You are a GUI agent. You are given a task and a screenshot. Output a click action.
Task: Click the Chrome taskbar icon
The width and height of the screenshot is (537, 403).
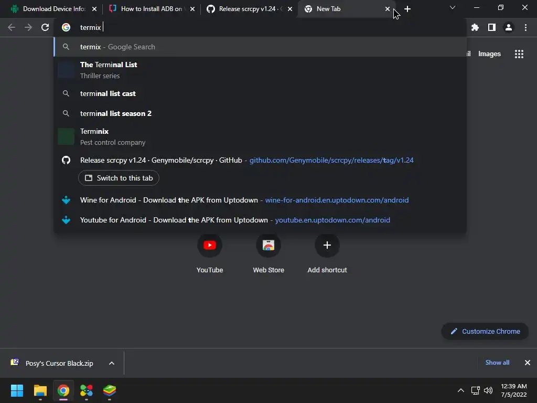[63, 390]
